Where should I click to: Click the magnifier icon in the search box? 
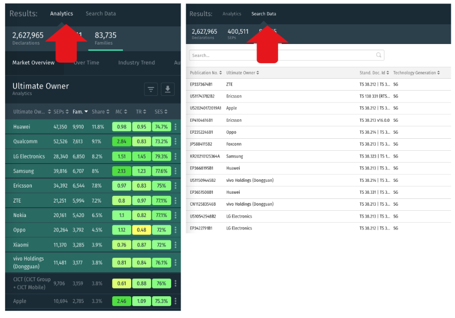click(x=378, y=55)
